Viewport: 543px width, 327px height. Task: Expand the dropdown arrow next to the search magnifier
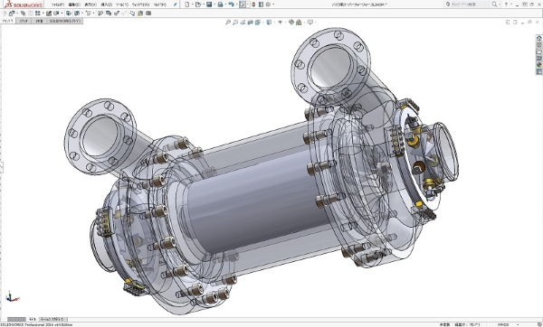500,5
